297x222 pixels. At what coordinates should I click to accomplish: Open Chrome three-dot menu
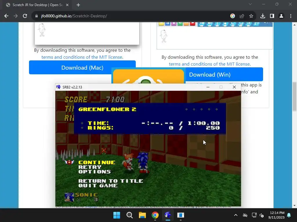(291, 16)
